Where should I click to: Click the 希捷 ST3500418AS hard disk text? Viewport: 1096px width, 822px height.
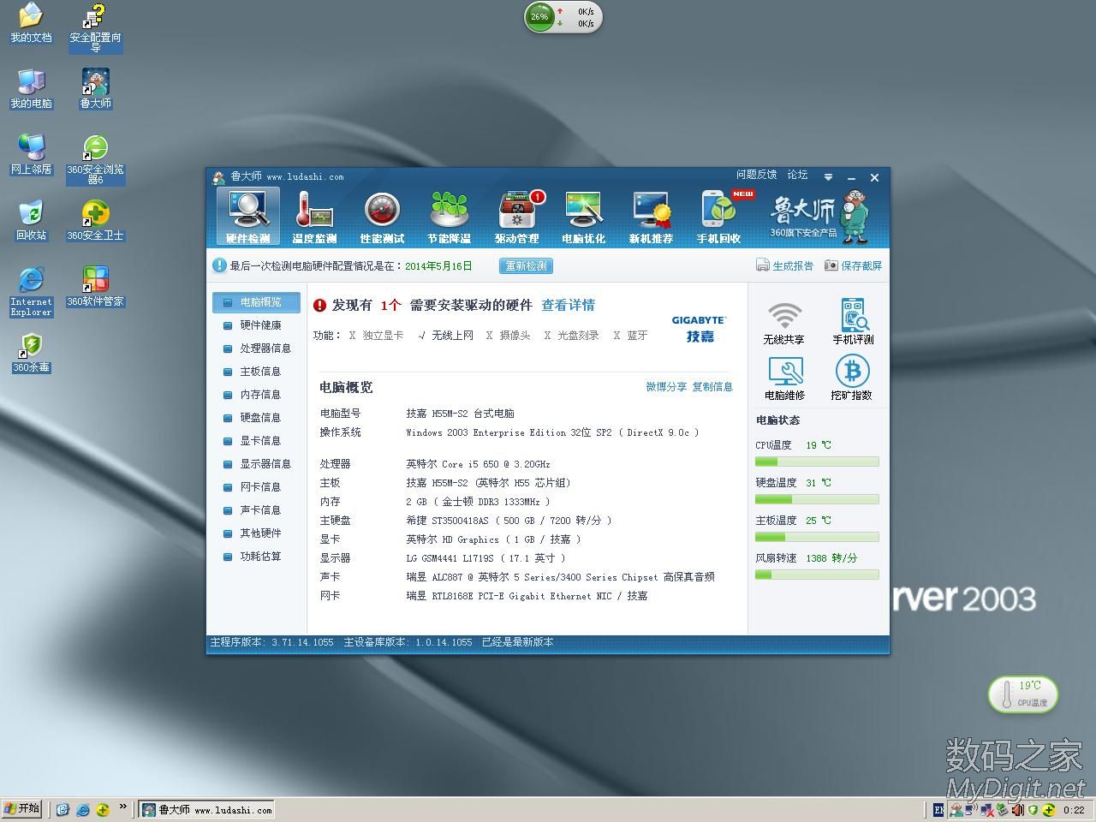click(x=509, y=521)
